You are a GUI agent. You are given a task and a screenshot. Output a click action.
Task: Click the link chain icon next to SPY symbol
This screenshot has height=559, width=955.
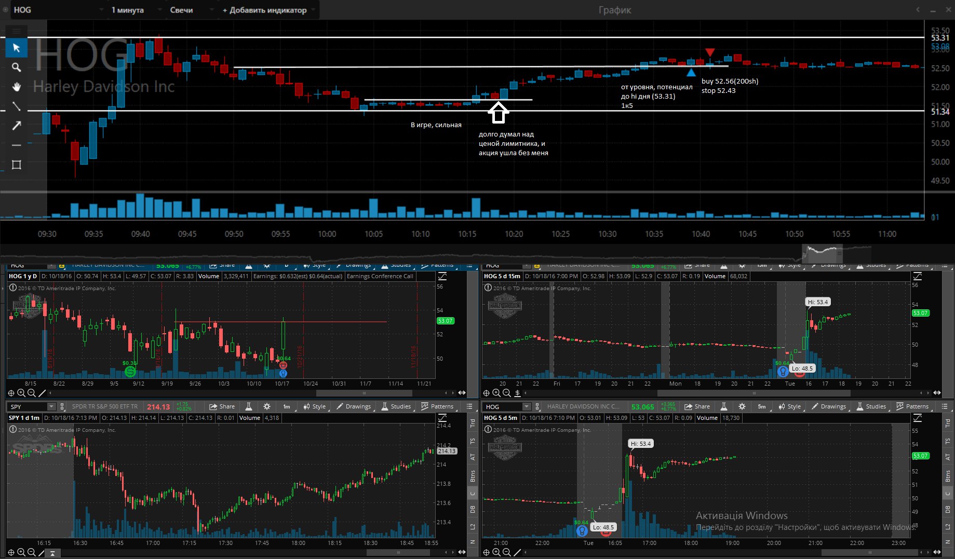coord(62,406)
